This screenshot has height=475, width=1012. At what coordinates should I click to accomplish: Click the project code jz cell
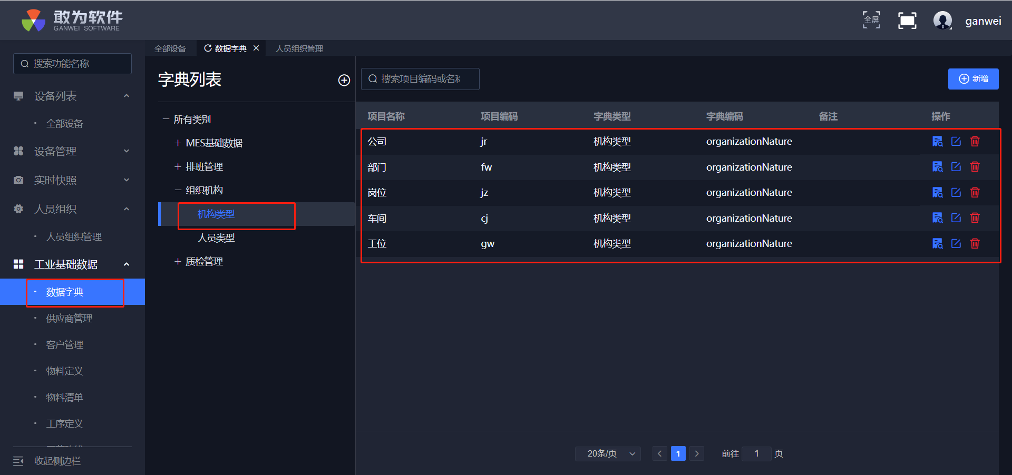[484, 193]
